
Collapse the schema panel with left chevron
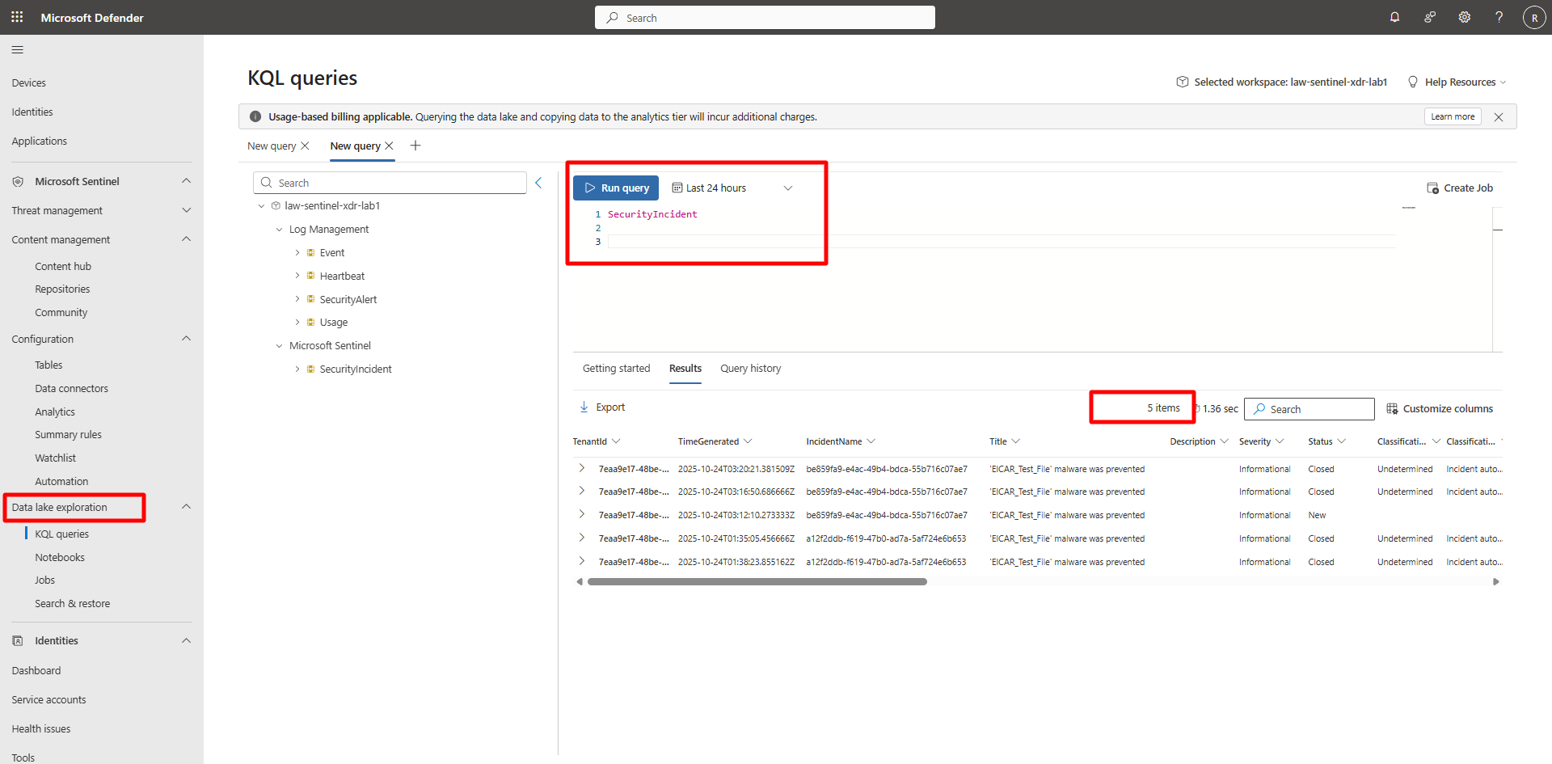click(x=538, y=183)
